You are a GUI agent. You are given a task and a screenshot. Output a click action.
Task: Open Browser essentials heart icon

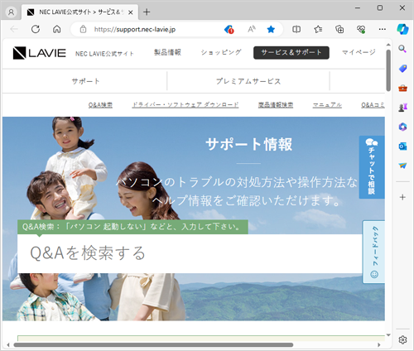361,29
